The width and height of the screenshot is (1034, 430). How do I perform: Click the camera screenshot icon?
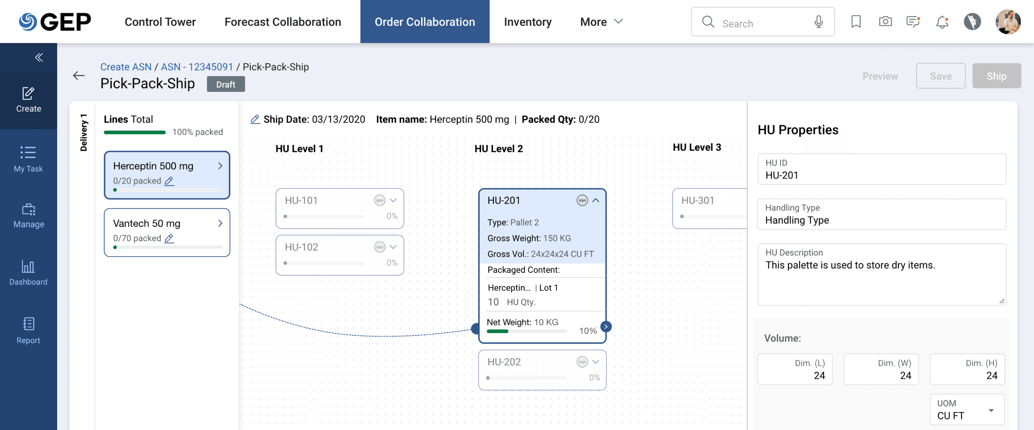point(885,22)
